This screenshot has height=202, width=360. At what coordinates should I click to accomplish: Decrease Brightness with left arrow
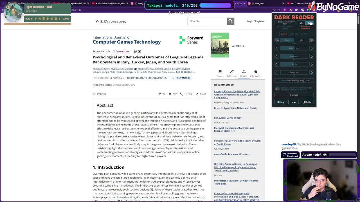point(277,48)
